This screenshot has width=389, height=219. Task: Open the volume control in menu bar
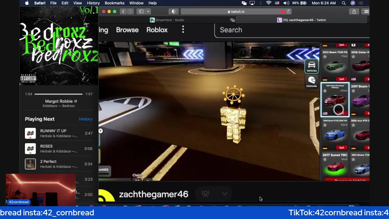click(286, 3)
